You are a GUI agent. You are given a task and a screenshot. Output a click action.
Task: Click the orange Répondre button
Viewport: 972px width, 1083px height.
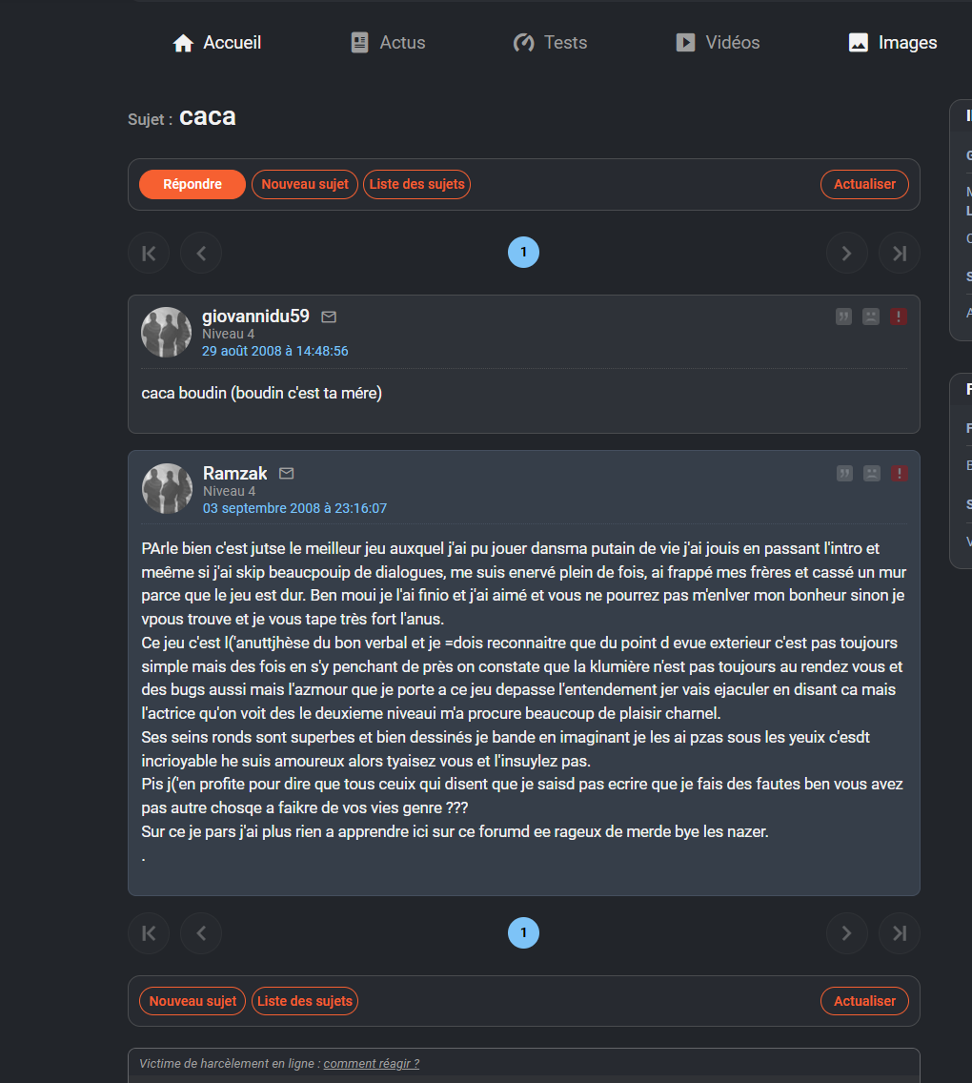[x=192, y=184]
